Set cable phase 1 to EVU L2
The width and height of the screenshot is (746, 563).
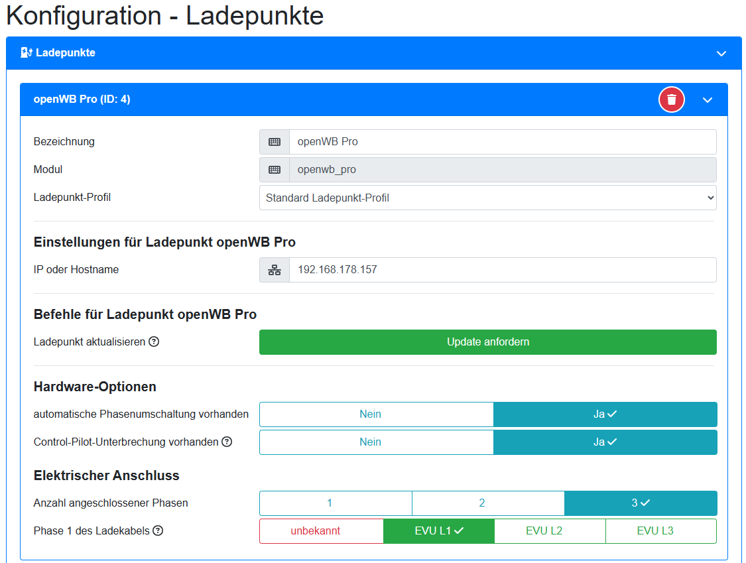(x=550, y=531)
